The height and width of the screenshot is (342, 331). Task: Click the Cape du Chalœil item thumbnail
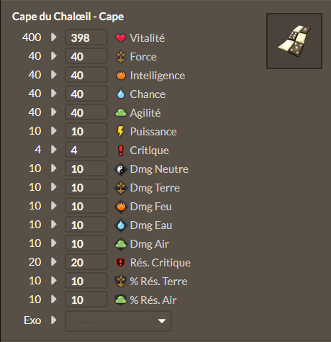coord(294,41)
